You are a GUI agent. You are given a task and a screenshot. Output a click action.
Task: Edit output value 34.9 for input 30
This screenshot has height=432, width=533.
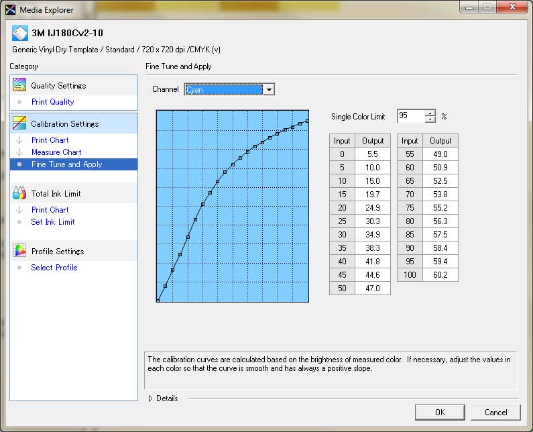(373, 234)
